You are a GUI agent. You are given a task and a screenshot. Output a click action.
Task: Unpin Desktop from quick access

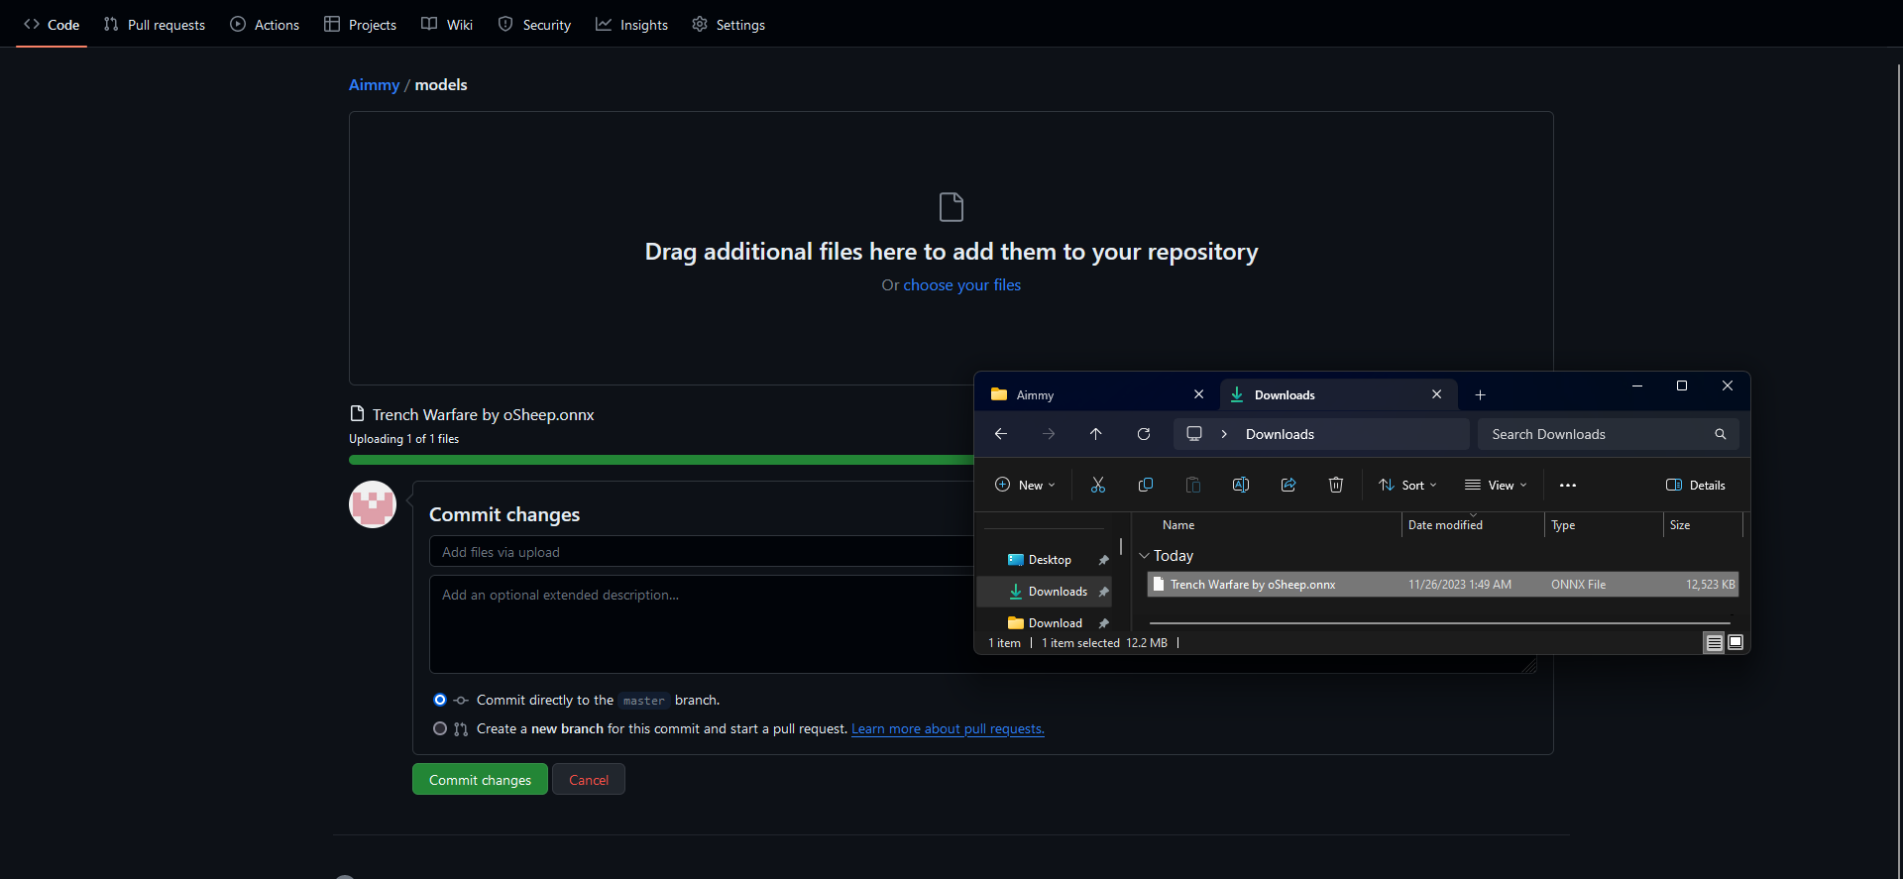point(1103,560)
